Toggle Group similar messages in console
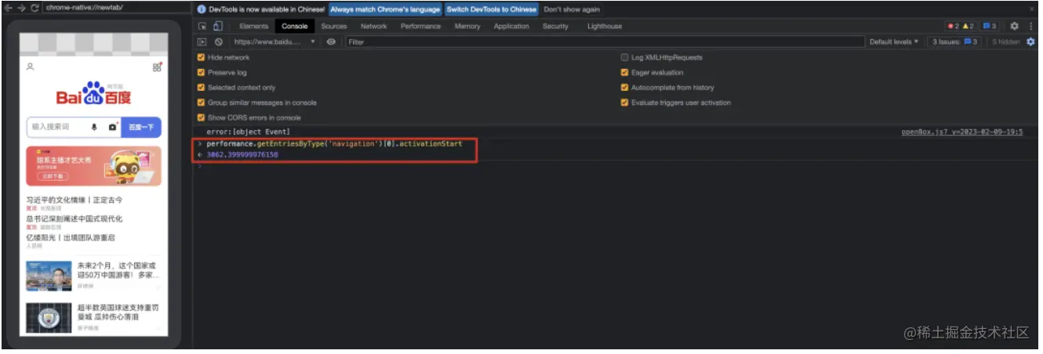 pyautogui.click(x=201, y=103)
